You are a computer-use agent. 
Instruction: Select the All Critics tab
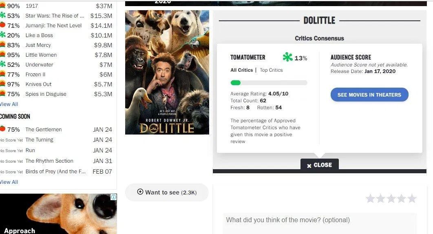click(x=242, y=70)
